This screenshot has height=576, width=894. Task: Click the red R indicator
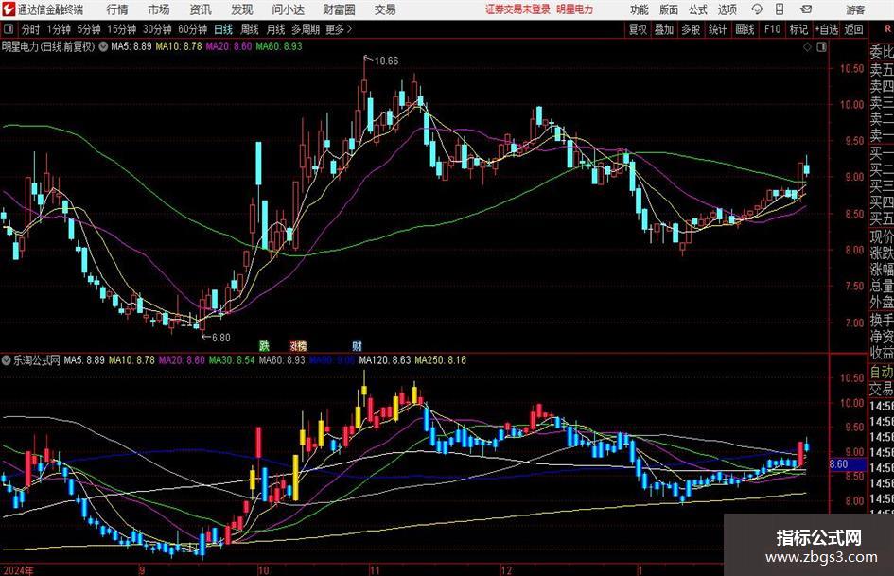[x=887, y=29]
